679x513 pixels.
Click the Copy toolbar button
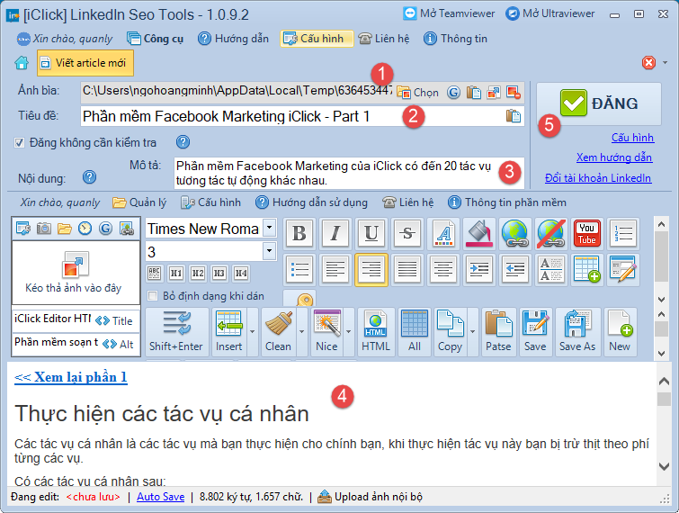click(450, 332)
